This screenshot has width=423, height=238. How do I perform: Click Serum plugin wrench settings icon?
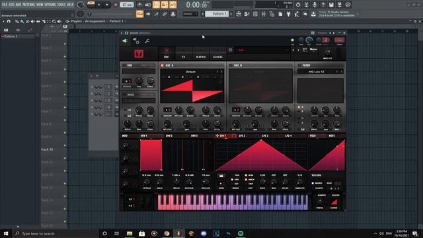[x=147, y=41]
